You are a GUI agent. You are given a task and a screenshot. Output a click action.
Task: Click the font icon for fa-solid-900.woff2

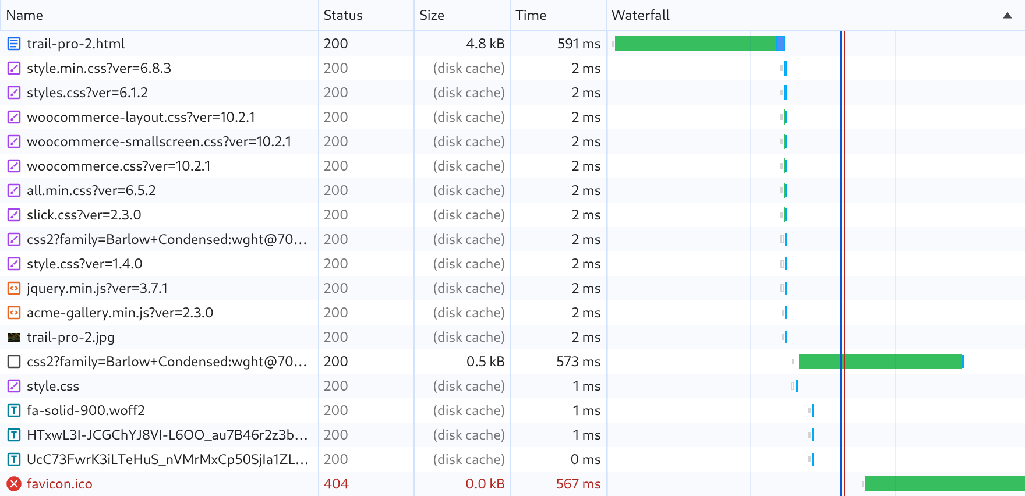[x=14, y=410]
